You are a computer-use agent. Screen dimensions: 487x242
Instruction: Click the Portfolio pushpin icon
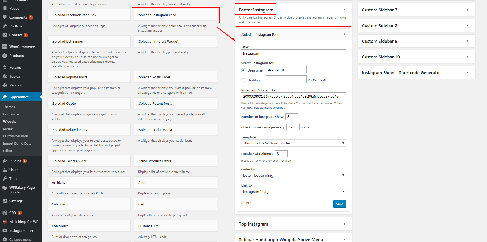(x=5, y=26)
